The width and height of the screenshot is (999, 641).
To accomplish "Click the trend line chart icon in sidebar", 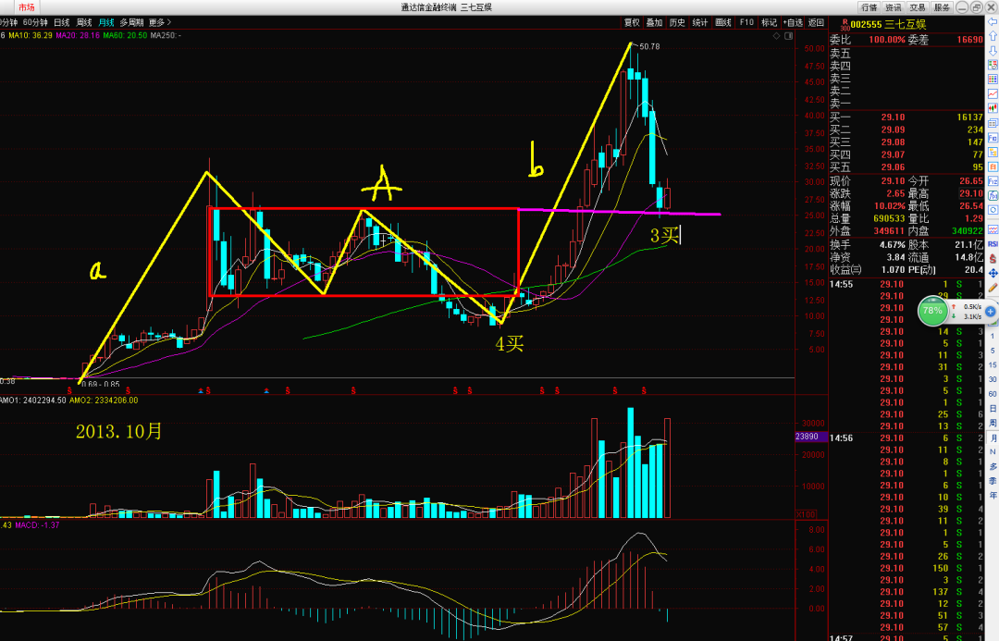I will point(993,93).
